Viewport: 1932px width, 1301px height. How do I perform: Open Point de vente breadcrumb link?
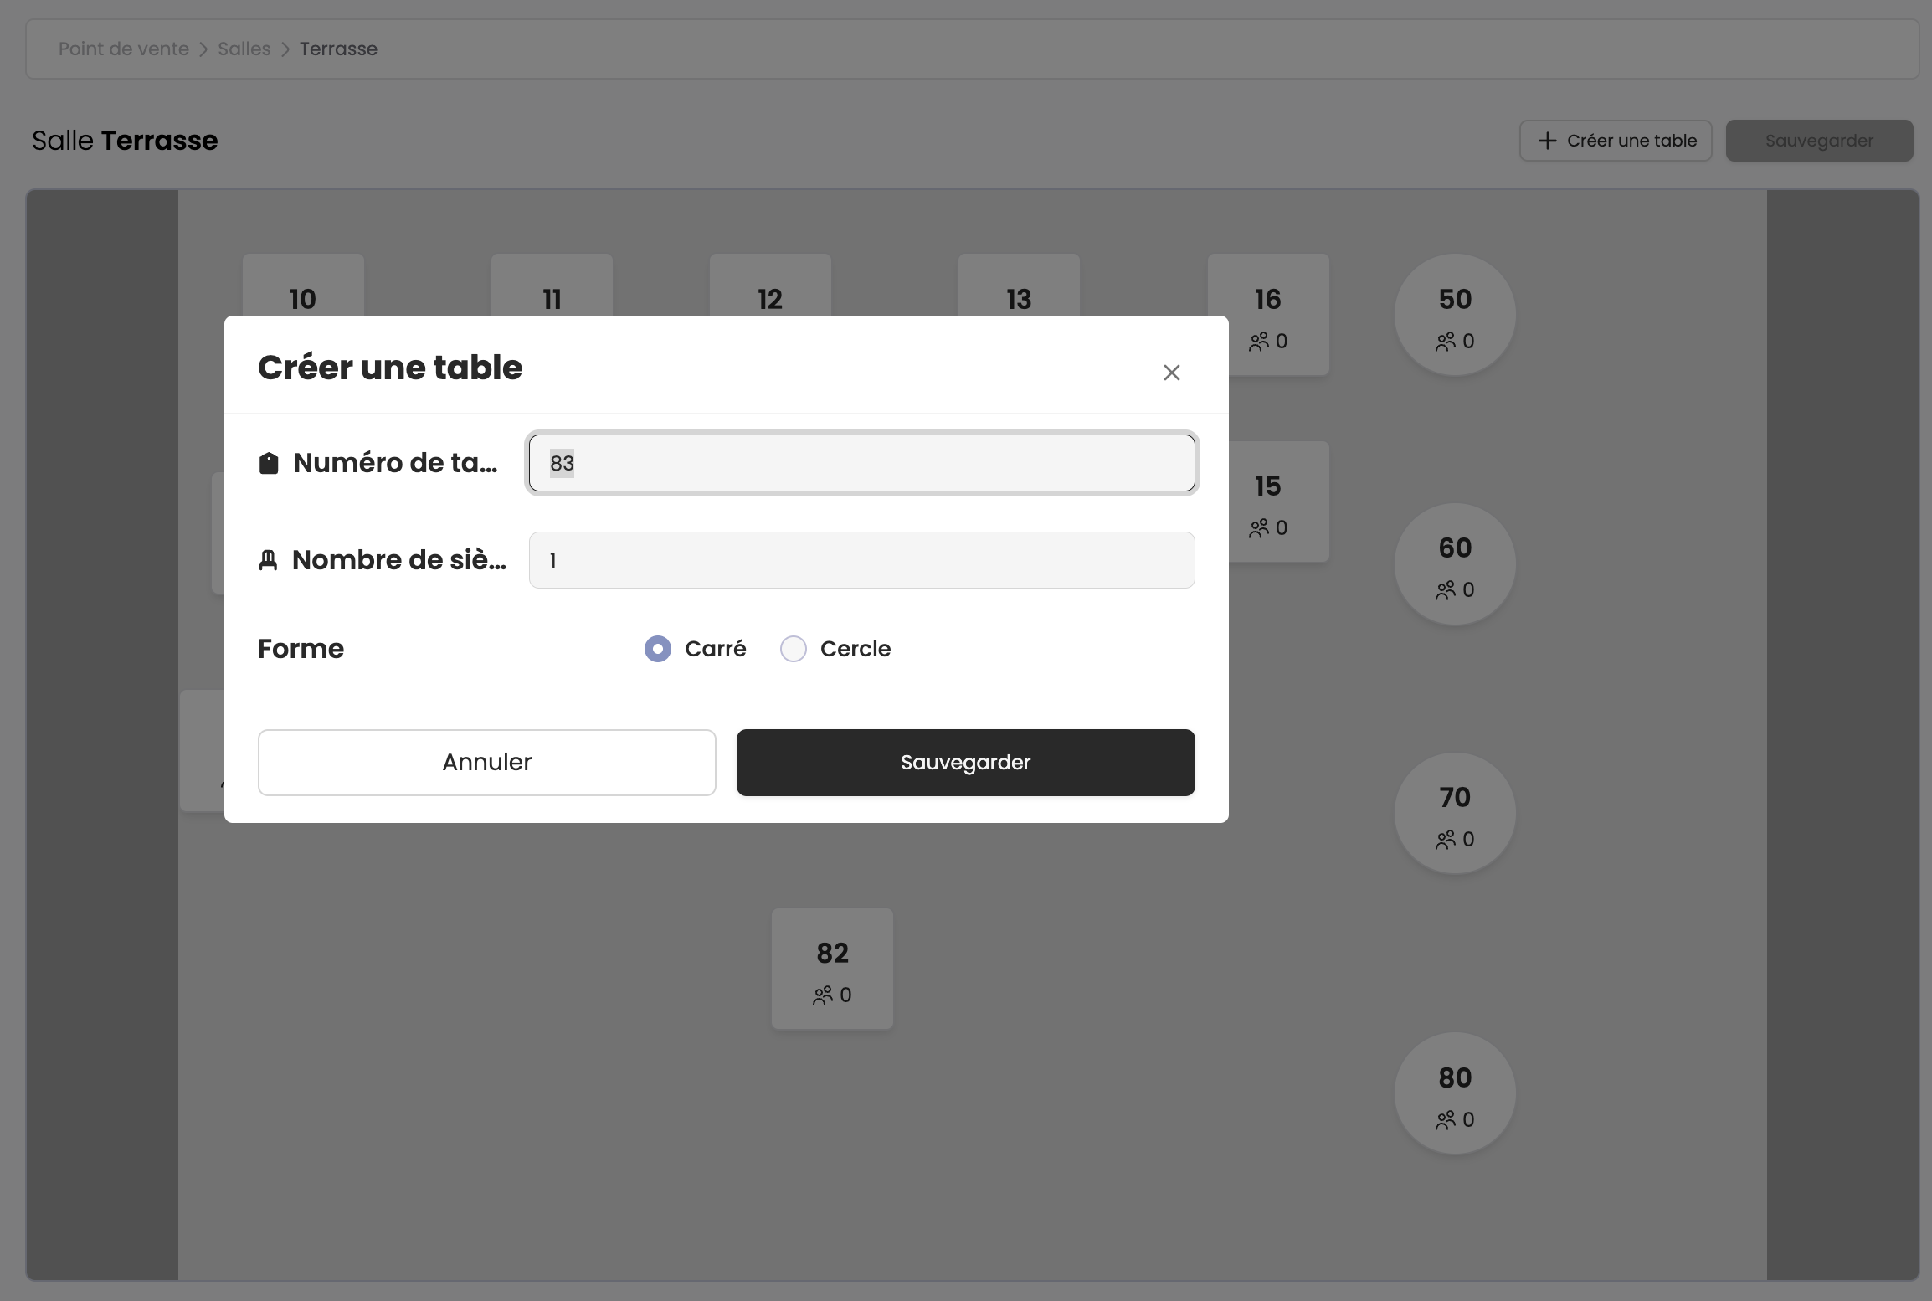124,49
